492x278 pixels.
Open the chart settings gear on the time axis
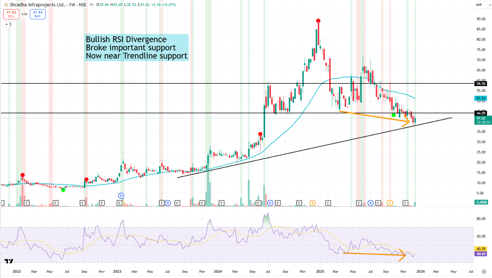tap(484, 272)
